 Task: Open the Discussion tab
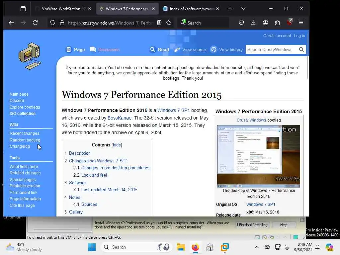pos(105,50)
